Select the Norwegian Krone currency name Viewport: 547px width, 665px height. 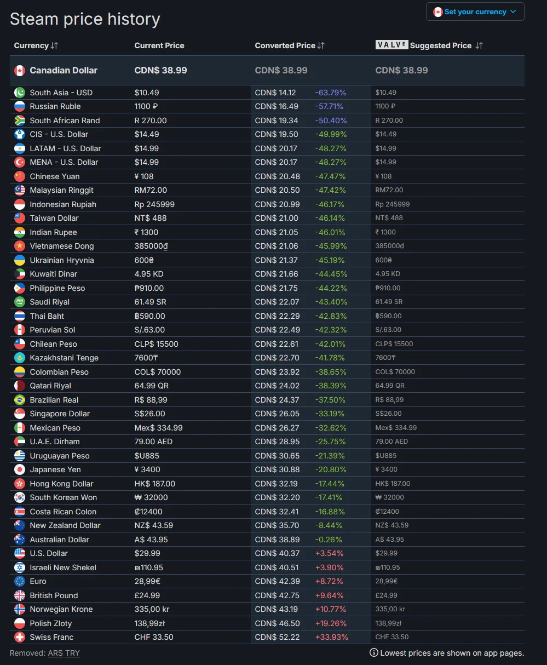[61, 609]
